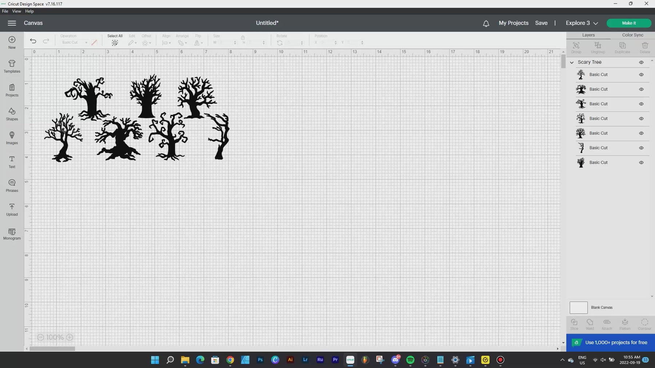
Task: Open the Shapes tool
Action: tap(12, 114)
